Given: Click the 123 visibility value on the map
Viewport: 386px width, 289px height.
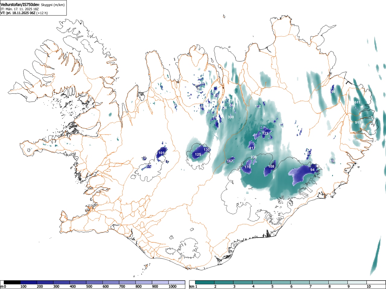Looking at the screenshot, I should click(265, 133).
